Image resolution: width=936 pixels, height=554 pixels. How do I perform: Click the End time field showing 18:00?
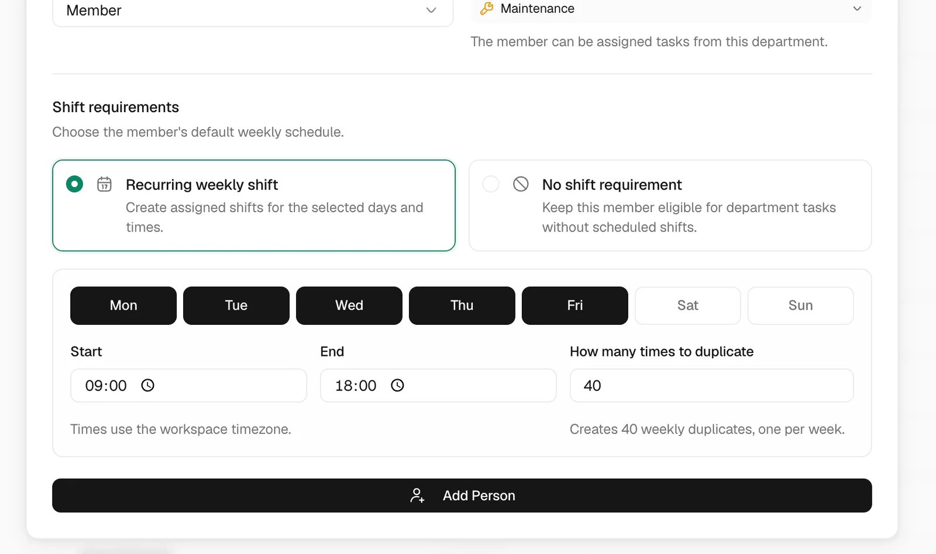pos(438,385)
